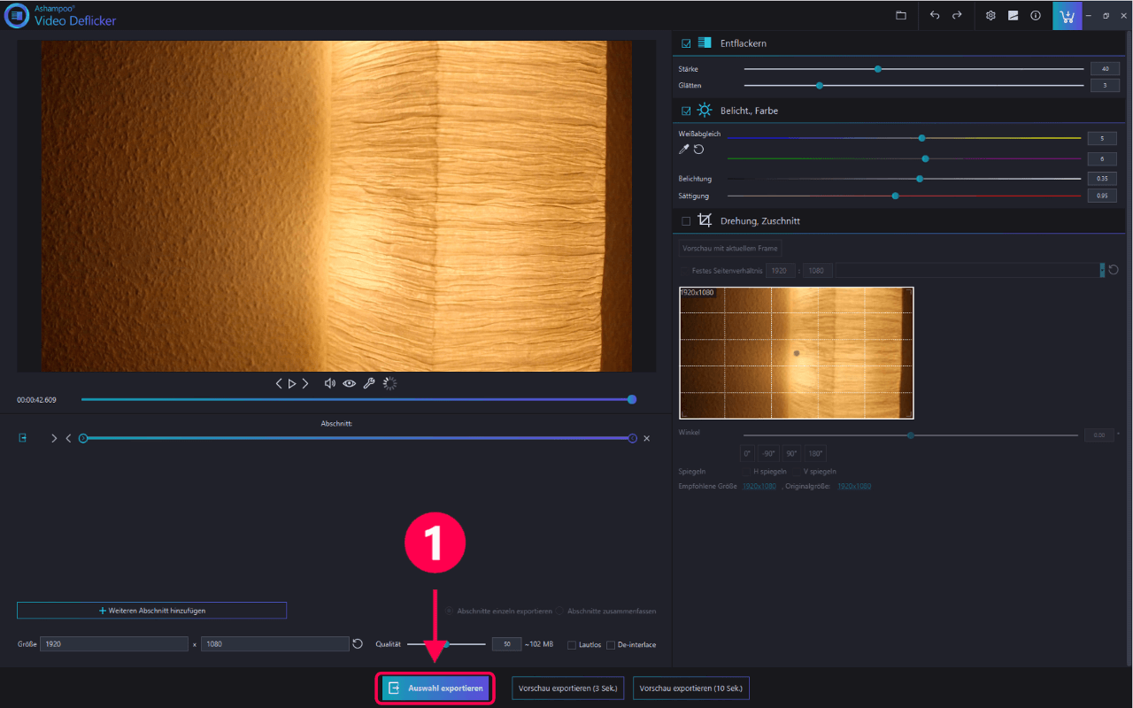Enable the Drehung, Zuschnitt checkbox
1133x708 pixels.
686,220
